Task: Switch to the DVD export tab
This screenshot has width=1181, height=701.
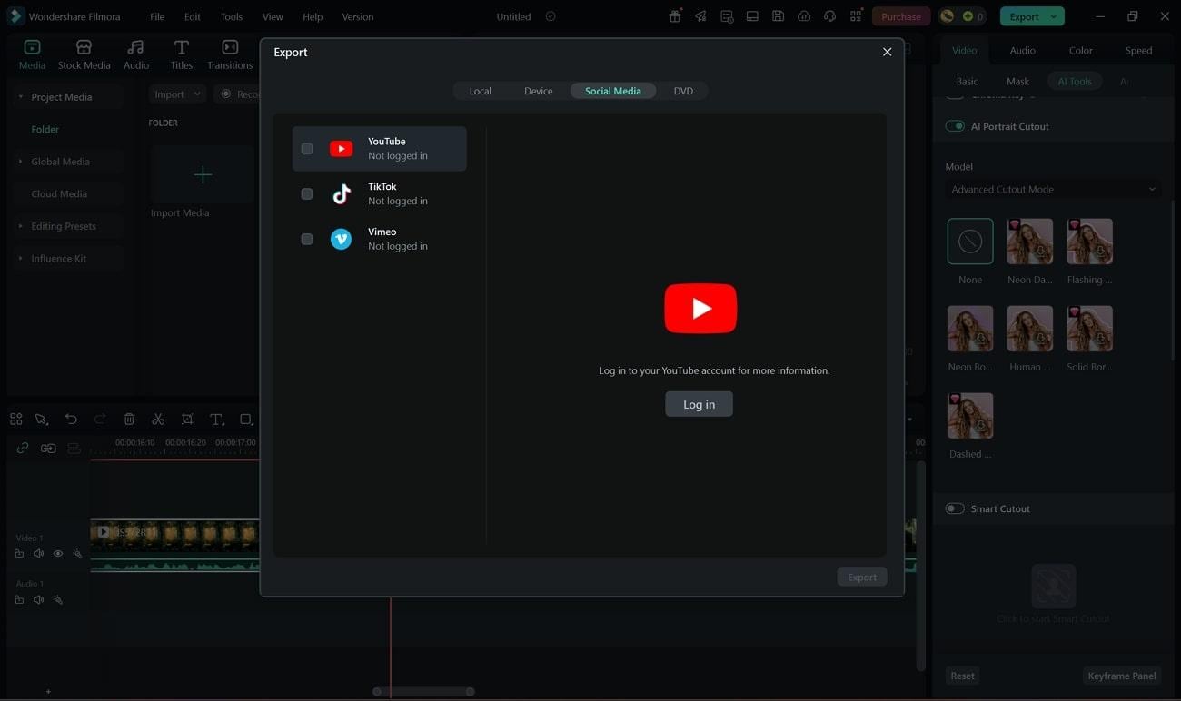Action: click(x=683, y=91)
